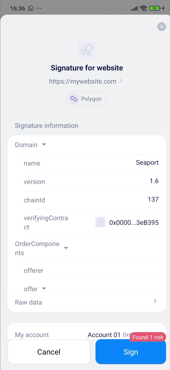Select the Polygon network chip
Screen dimensions: 170x370
click(x=87, y=99)
